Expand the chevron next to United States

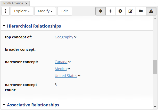point(79,76)
